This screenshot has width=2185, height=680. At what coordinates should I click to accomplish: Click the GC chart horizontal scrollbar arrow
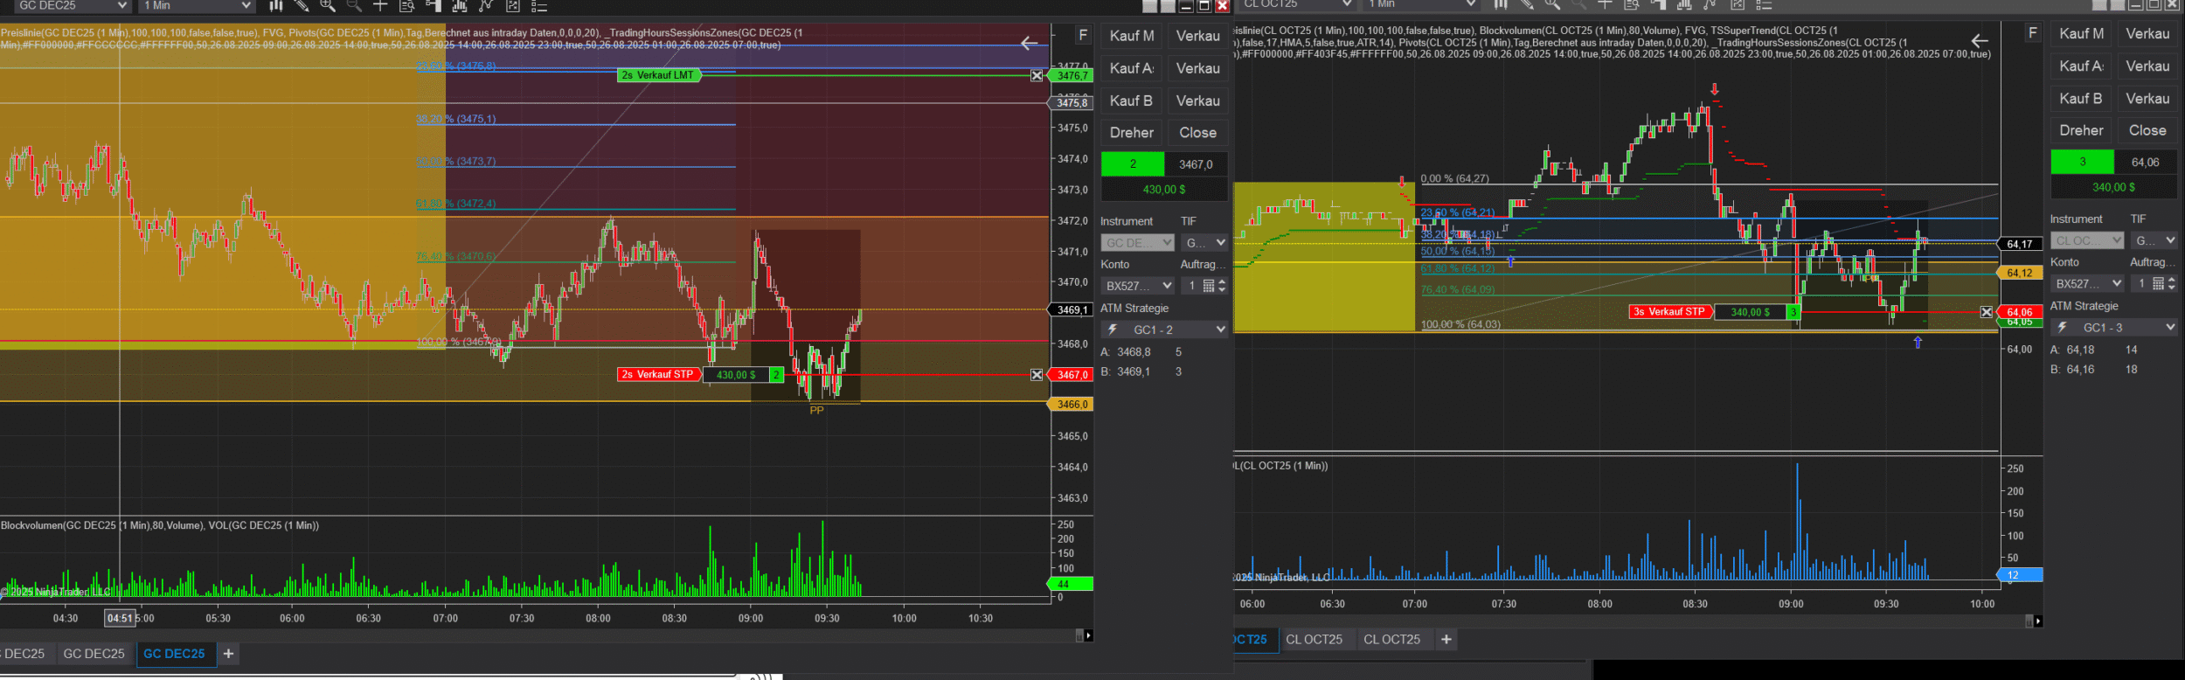pyautogui.click(x=1087, y=635)
